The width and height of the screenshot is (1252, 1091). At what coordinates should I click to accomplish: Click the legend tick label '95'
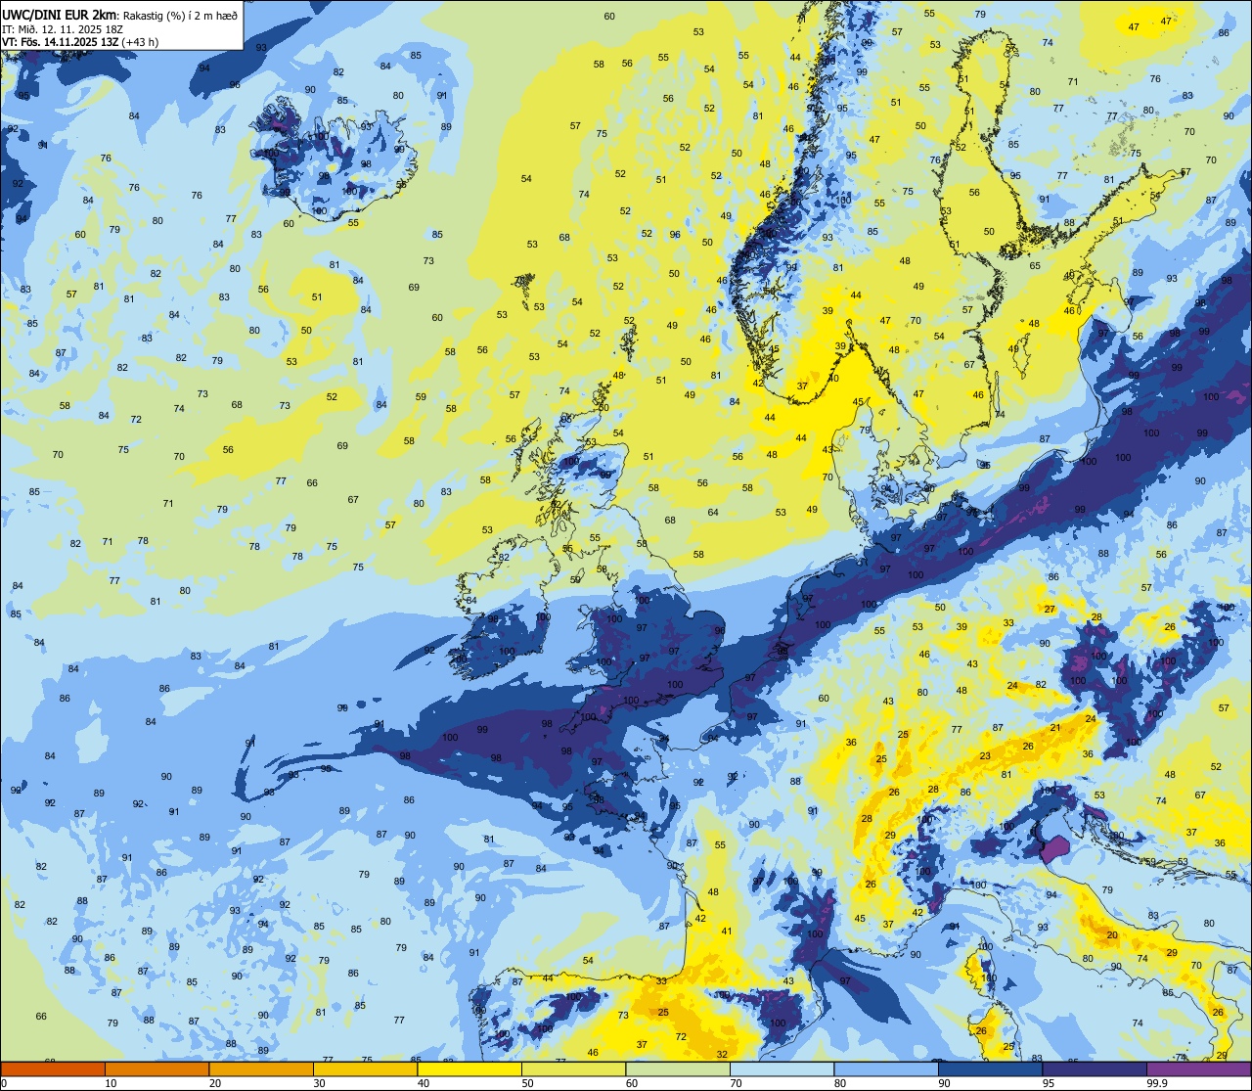pos(1049,1083)
